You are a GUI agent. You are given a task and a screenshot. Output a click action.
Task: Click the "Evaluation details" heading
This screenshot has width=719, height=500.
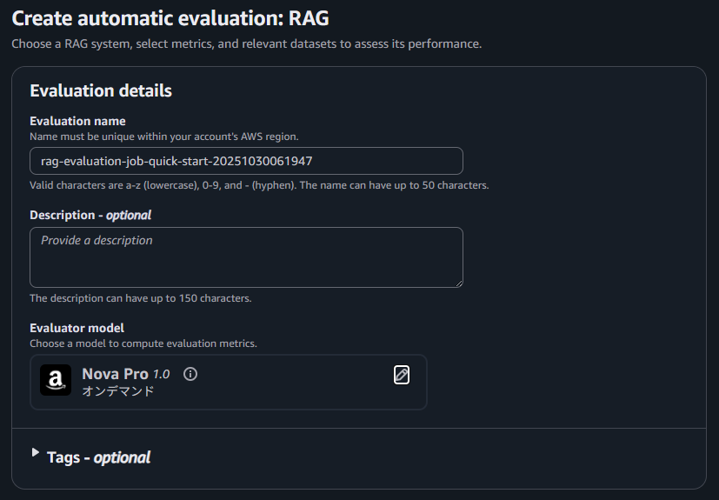pos(101,90)
